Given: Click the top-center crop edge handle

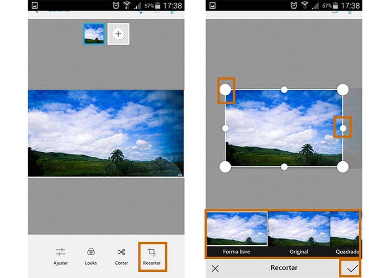Looking at the screenshot, I should click(284, 90).
